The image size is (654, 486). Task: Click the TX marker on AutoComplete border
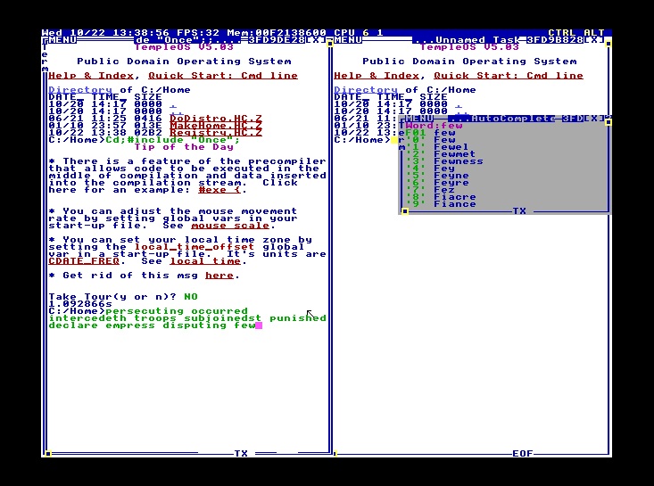pos(519,211)
